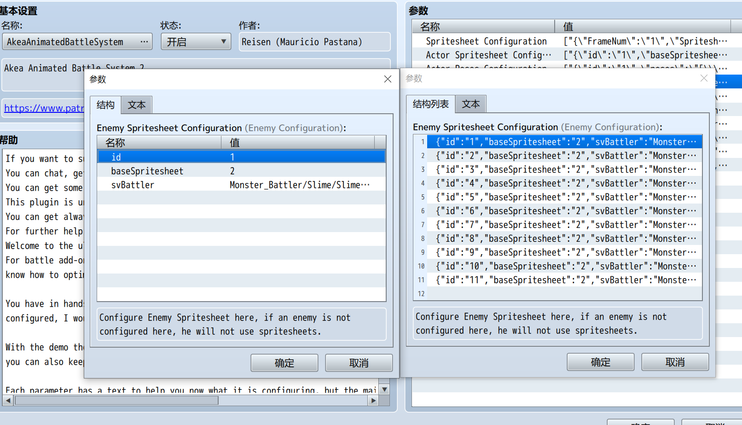Click 名称 header in background parameter table
This screenshot has width=742, height=425.
[x=483, y=26]
